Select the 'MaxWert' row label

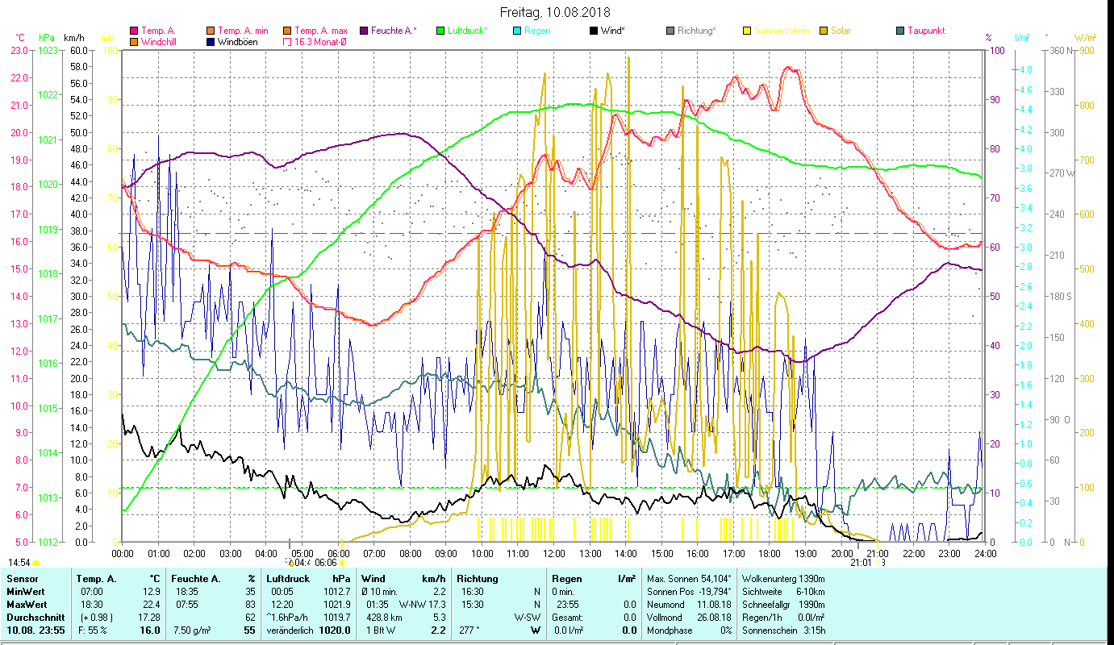point(25,604)
